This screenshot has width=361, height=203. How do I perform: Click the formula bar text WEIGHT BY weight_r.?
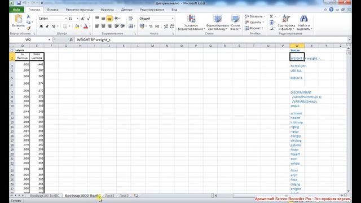click(94, 40)
